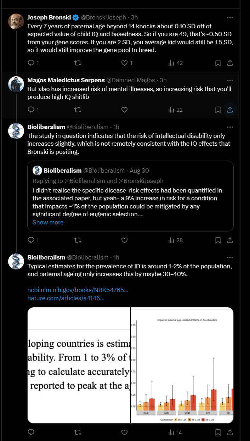View analytics showing 42 views

[175, 63]
